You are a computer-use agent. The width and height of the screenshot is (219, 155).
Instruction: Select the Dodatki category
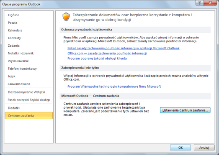(x=14, y=108)
